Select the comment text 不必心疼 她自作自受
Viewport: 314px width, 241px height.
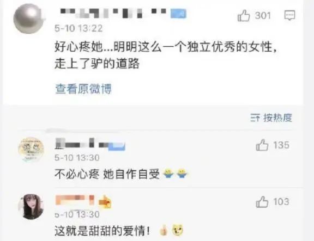[x=107, y=174]
